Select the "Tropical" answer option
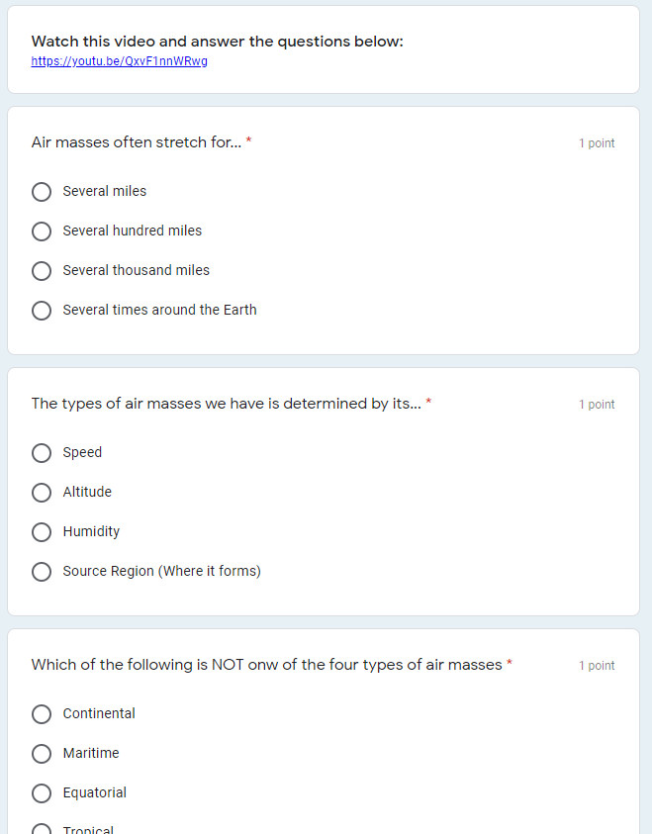 [42, 829]
